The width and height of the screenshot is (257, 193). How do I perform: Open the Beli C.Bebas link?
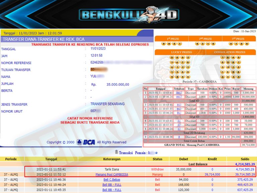tap(112, 180)
